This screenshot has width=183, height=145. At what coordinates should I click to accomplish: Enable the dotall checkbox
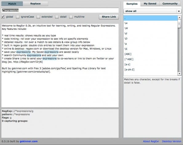57,17
